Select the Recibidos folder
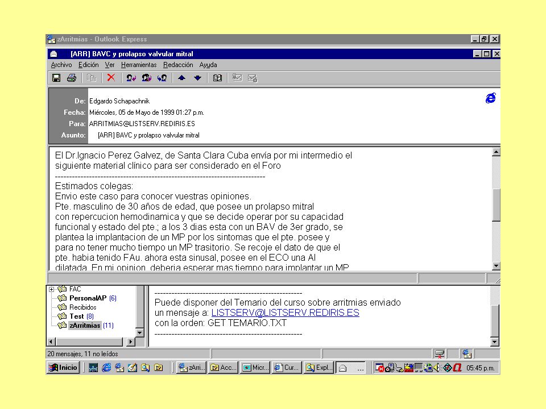The image size is (546, 409). pyautogui.click(x=83, y=307)
